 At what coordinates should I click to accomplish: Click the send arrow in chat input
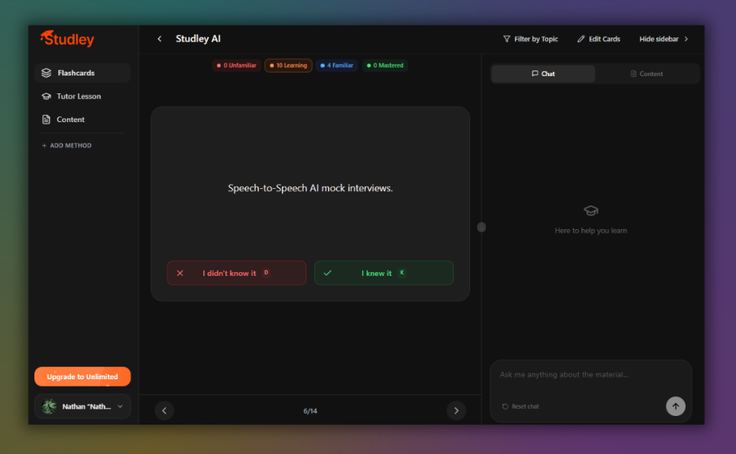tap(676, 406)
